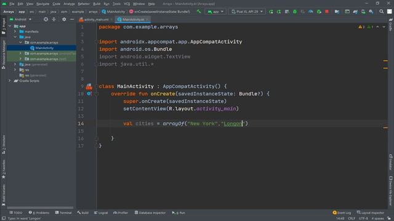This screenshot has width=394, height=221.
Task: Toggle the Device File Explorer side tab
Action: tap(390, 191)
